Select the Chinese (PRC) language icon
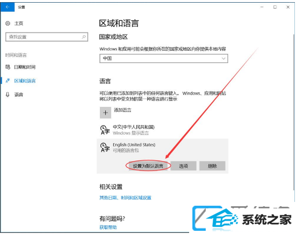This screenshot has height=234, width=296. pyautogui.click(x=105, y=130)
